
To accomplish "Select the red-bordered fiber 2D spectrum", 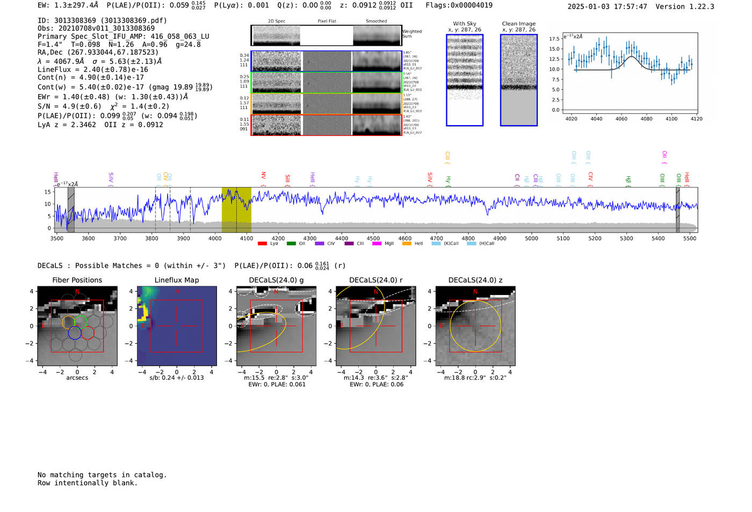I will point(326,125).
